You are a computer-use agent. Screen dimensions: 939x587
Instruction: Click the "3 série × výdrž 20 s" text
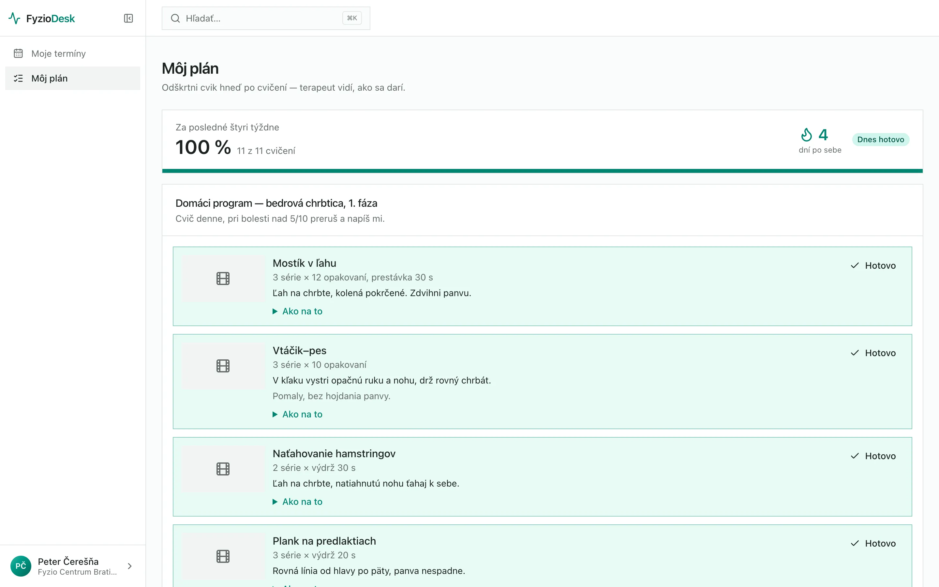[x=314, y=555]
